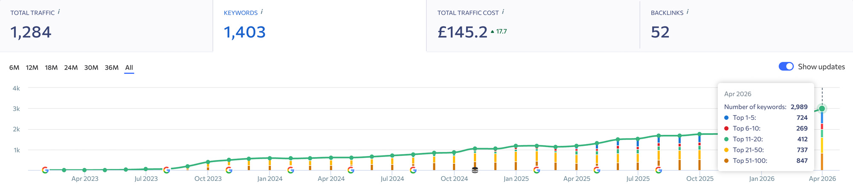Click the line data point above Oct 2025
853x192 pixels.
[700, 134]
